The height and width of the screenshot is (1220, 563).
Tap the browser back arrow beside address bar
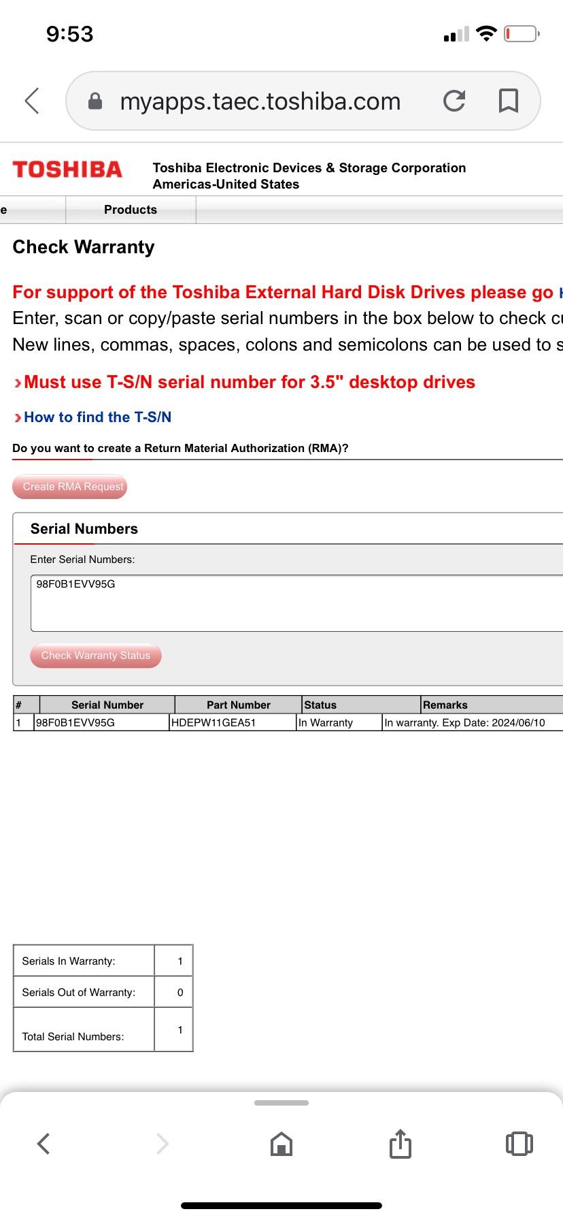pyautogui.click(x=32, y=101)
